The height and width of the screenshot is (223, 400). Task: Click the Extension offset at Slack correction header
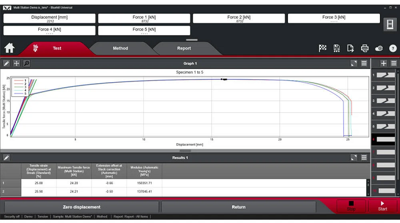coord(109,171)
